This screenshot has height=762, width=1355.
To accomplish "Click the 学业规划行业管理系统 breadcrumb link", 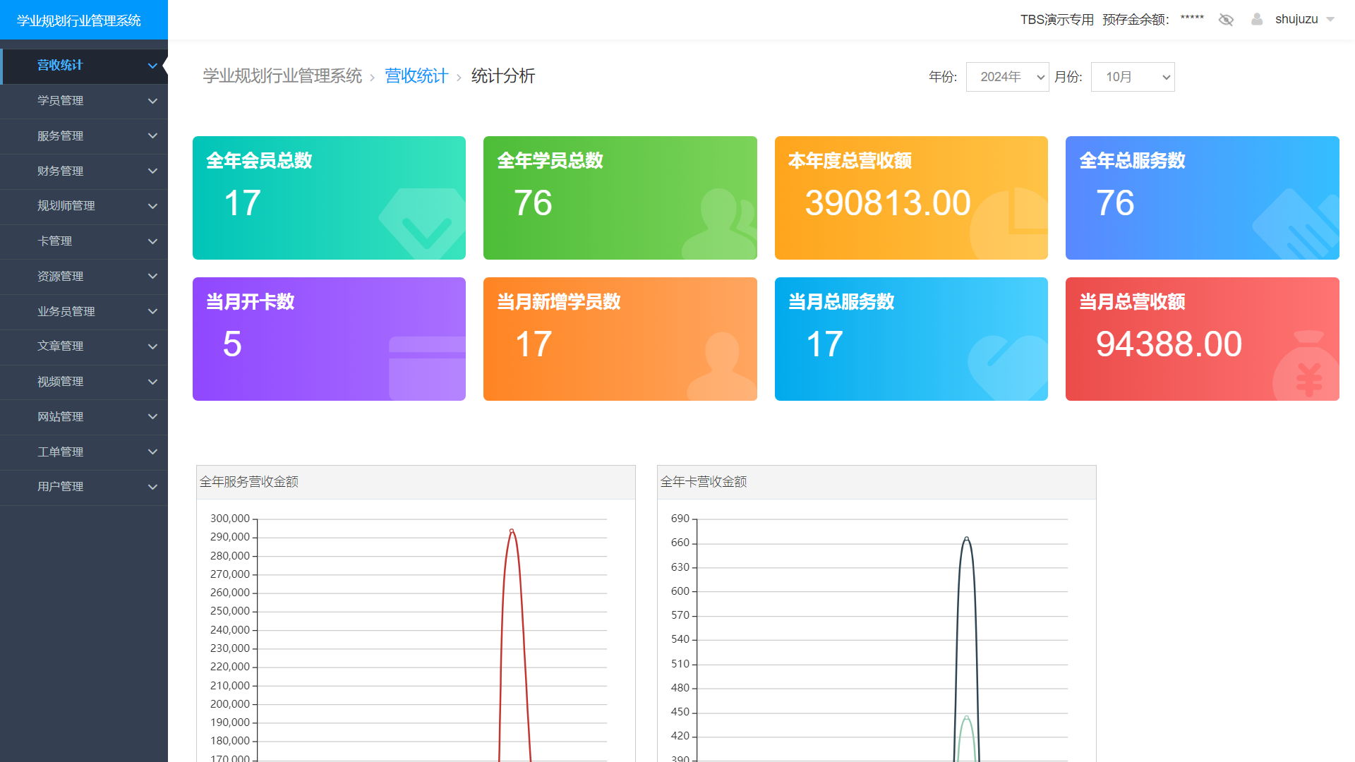I will pos(282,76).
